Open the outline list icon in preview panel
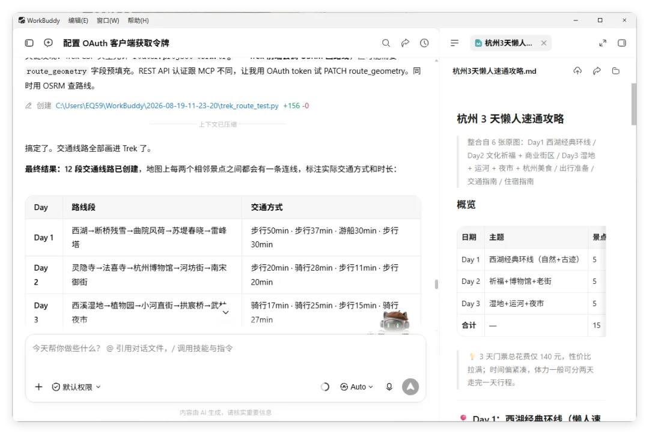Viewport: 649px width, 434px height. [454, 43]
